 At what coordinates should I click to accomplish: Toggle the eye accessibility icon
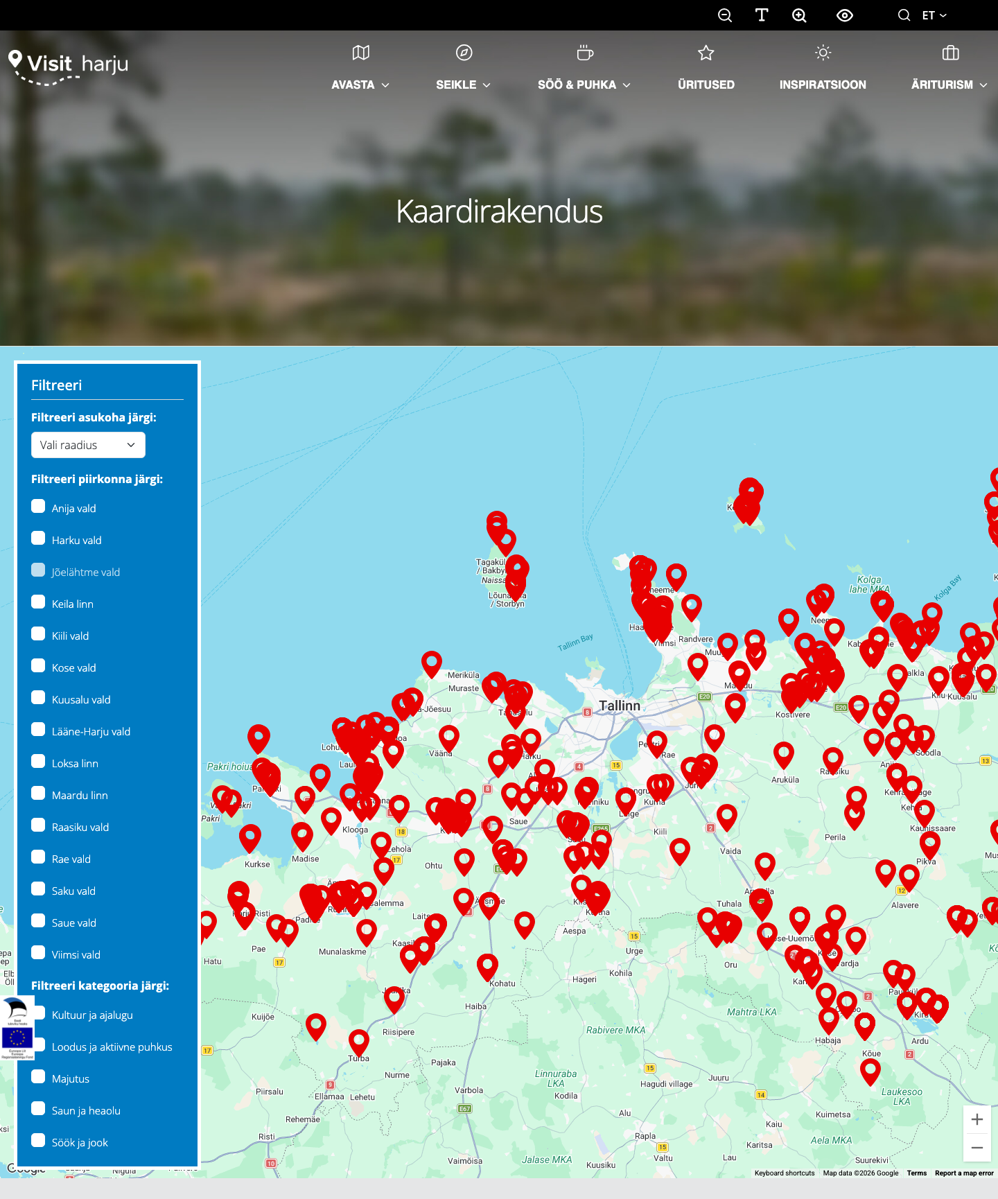point(845,15)
